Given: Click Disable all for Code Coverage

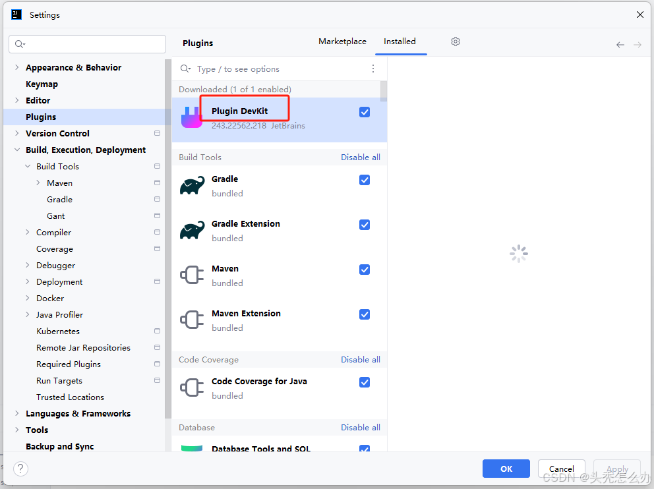Looking at the screenshot, I should 361,359.
